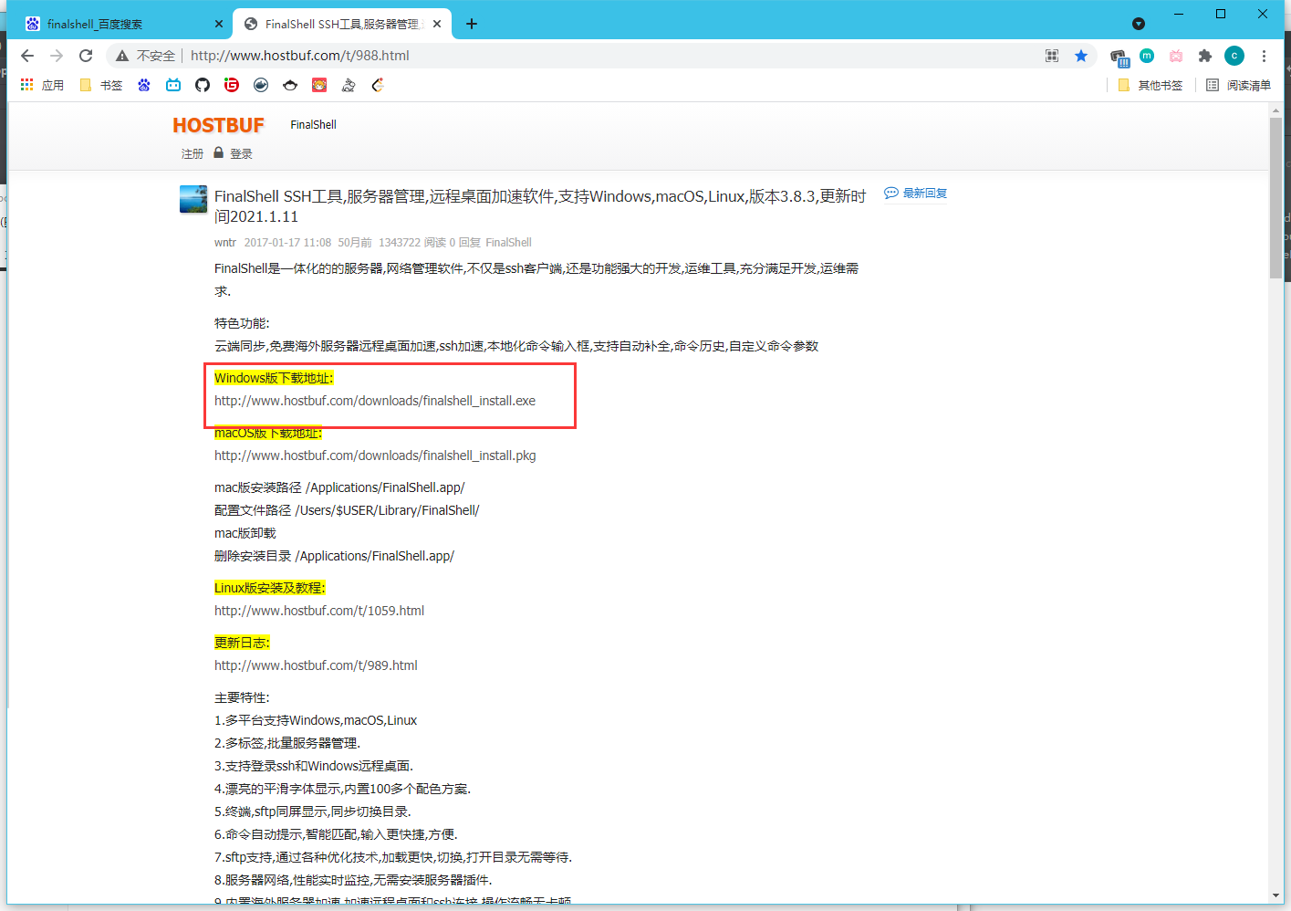
Task: Click the QR code icon in address bar
Action: [x=1052, y=56]
